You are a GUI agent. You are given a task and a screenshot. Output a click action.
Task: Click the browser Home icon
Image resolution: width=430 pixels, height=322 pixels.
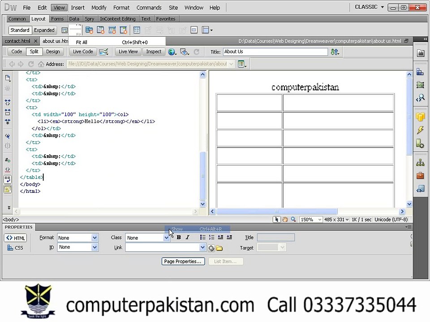pos(41,64)
